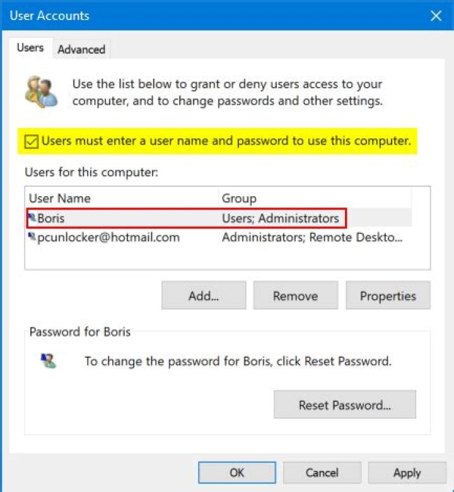Click the users icon beside the instructions text
The width and height of the screenshot is (454, 492).
click(41, 91)
